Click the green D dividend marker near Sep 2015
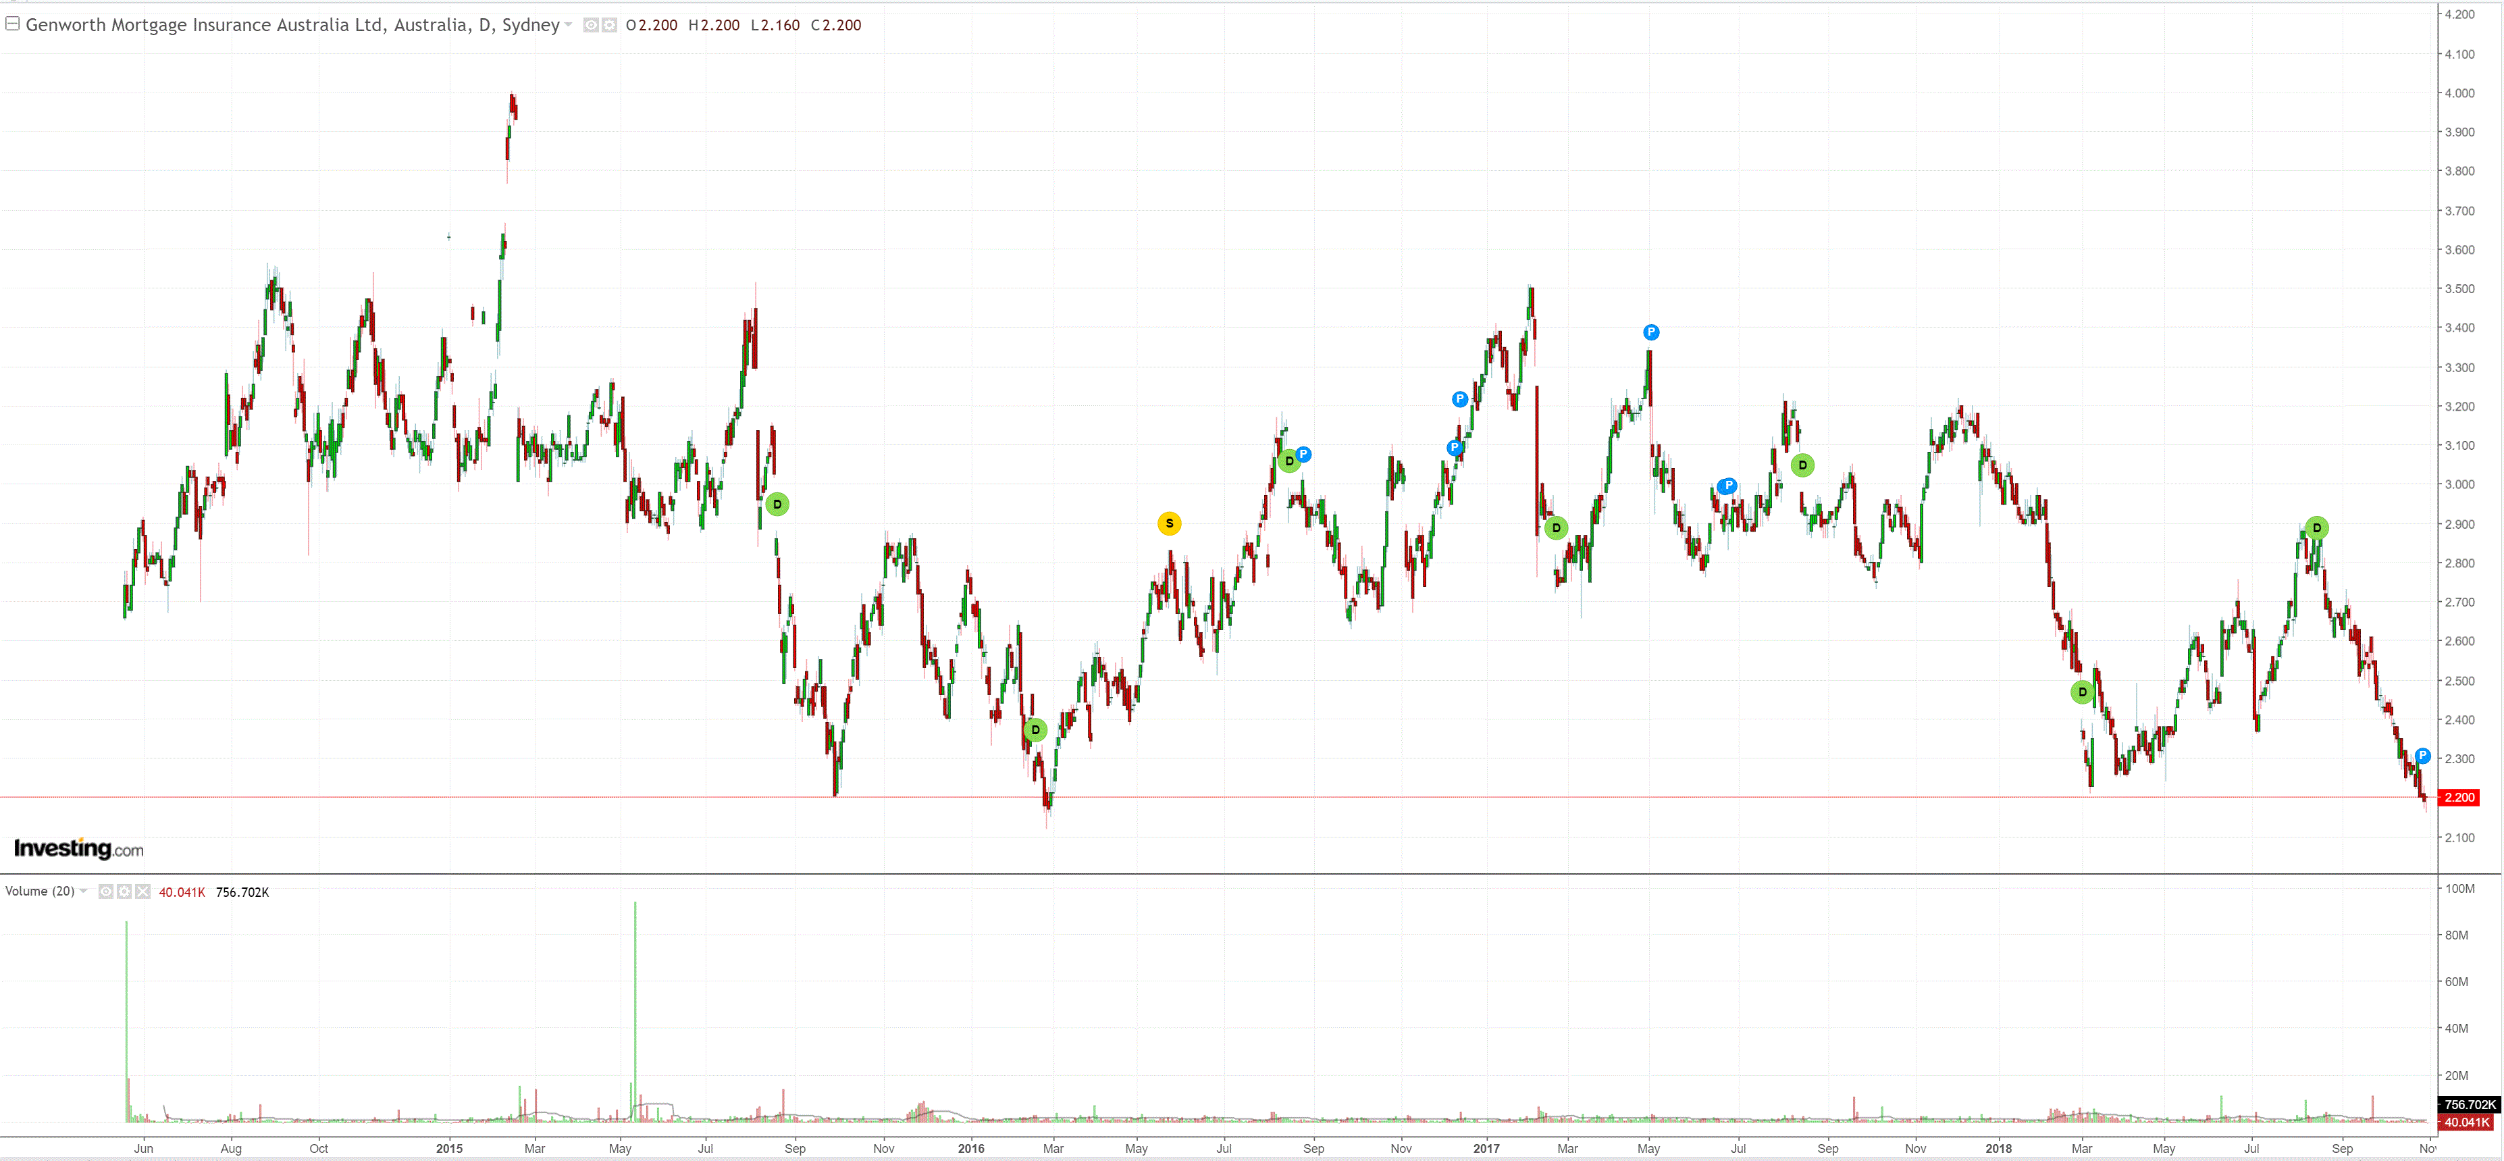This screenshot has height=1161, width=2504. point(777,504)
